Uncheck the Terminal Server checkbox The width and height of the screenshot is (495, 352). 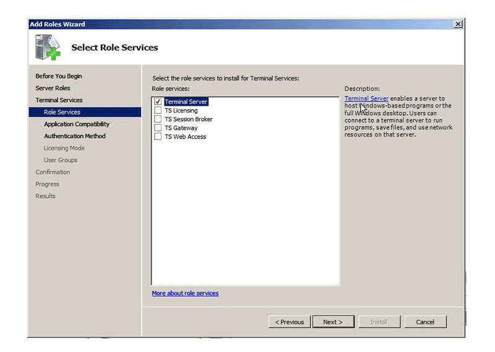point(158,101)
